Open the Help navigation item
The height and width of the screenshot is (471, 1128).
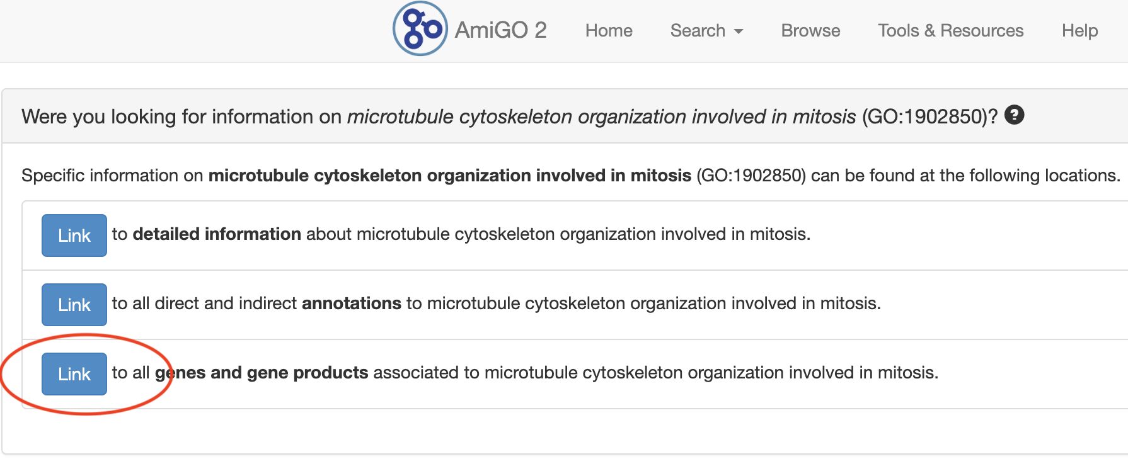pyautogui.click(x=1079, y=30)
